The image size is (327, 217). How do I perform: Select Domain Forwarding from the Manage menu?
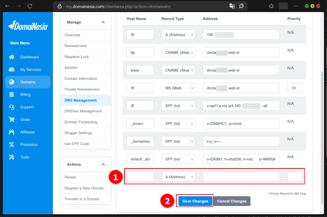81,122
